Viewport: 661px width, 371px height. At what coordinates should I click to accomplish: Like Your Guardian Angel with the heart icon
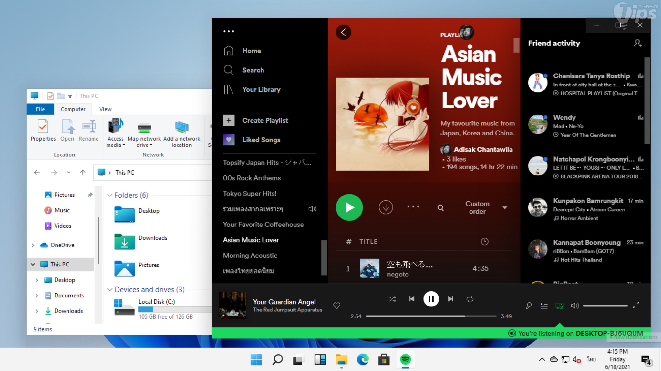tap(336, 305)
